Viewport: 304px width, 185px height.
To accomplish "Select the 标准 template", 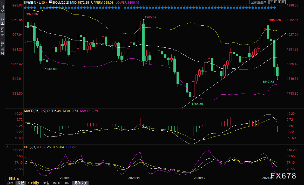I will [46, 183].
